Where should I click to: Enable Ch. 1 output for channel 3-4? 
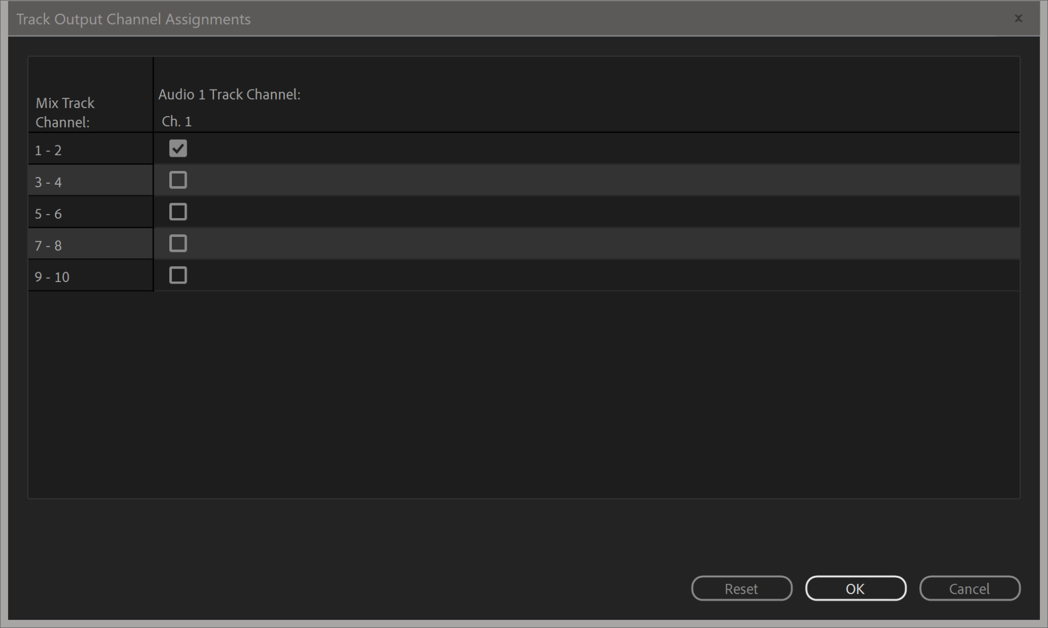point(178,180)
